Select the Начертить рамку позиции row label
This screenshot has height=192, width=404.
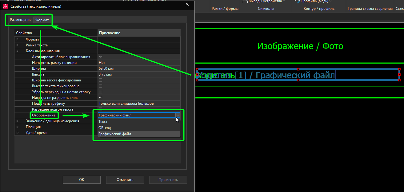(x=54, y=63)
